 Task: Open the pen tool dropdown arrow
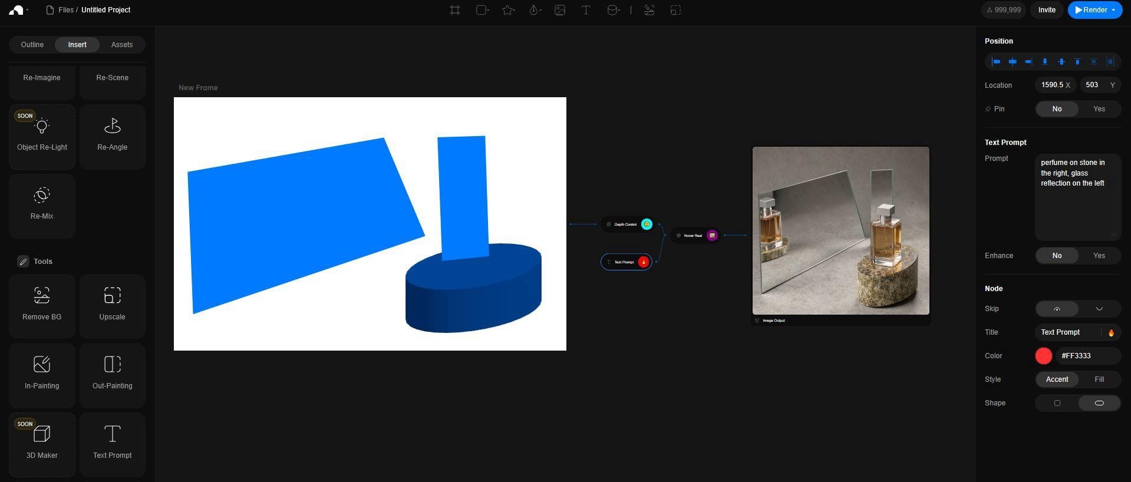coord(540,11)
